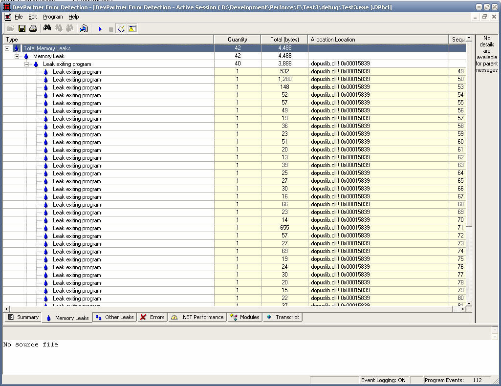The image size is (501, 386).
Task: Collapse the Total Memory Leaks node
Action: [7, 48]
